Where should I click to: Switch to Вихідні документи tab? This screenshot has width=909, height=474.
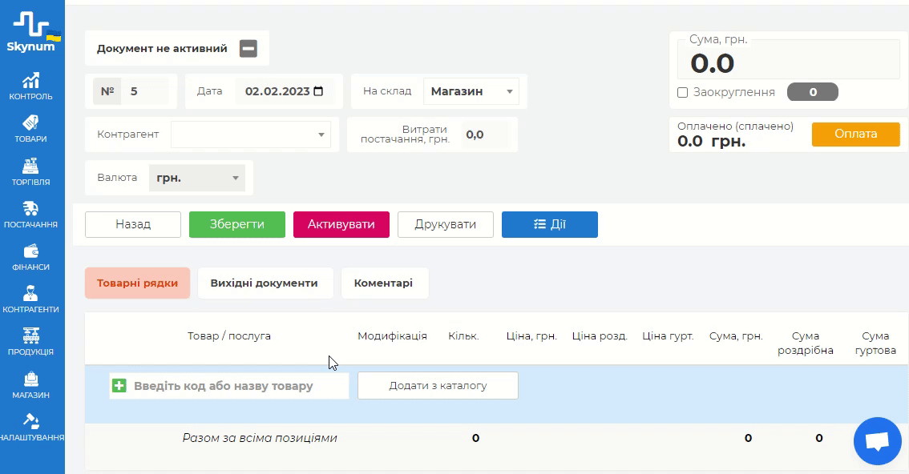click(x=265, y=283)
